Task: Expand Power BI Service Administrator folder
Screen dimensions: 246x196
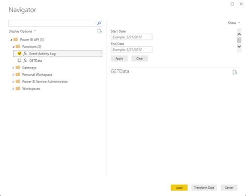Action: point(13,82)
